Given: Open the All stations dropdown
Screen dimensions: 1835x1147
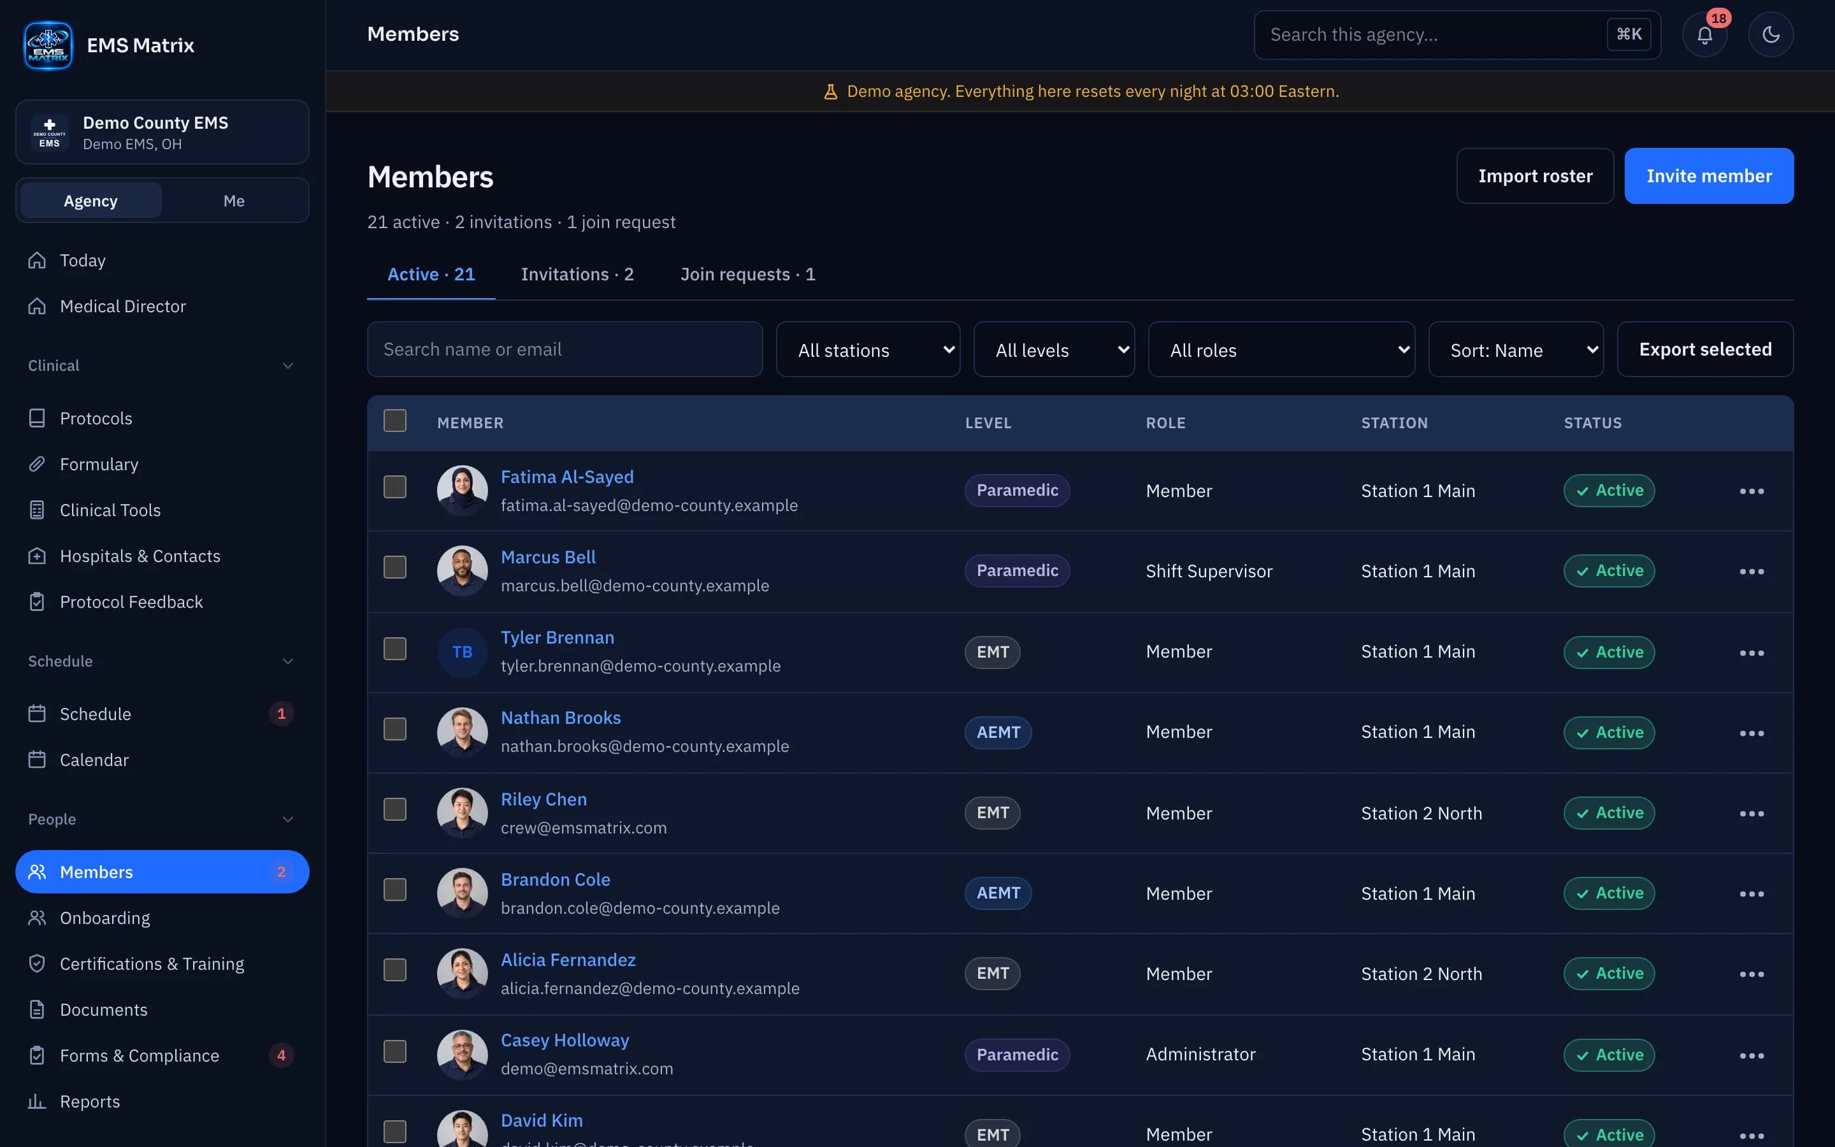Looking at the screenshot, I should click(868, 350).
